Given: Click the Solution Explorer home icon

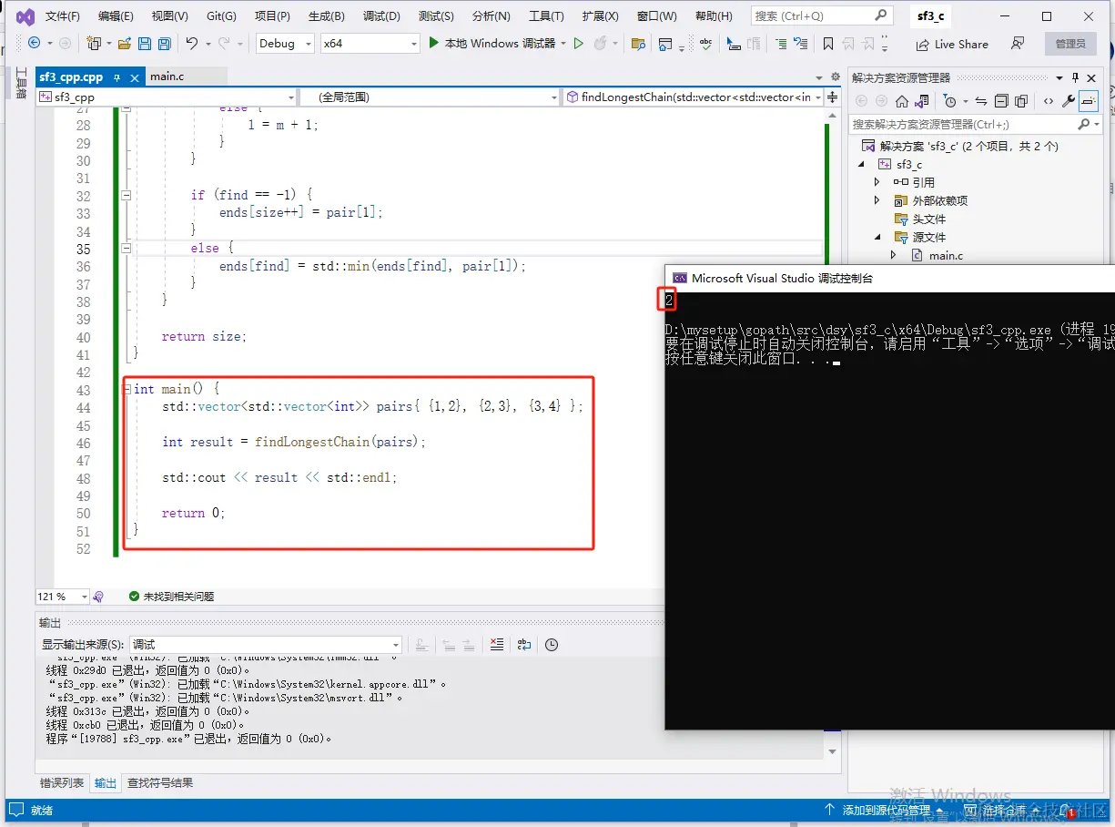Looking at the screenshot, I should [902, 101].
